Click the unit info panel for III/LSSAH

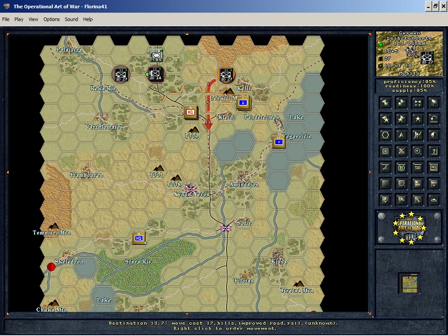(409, 53)
